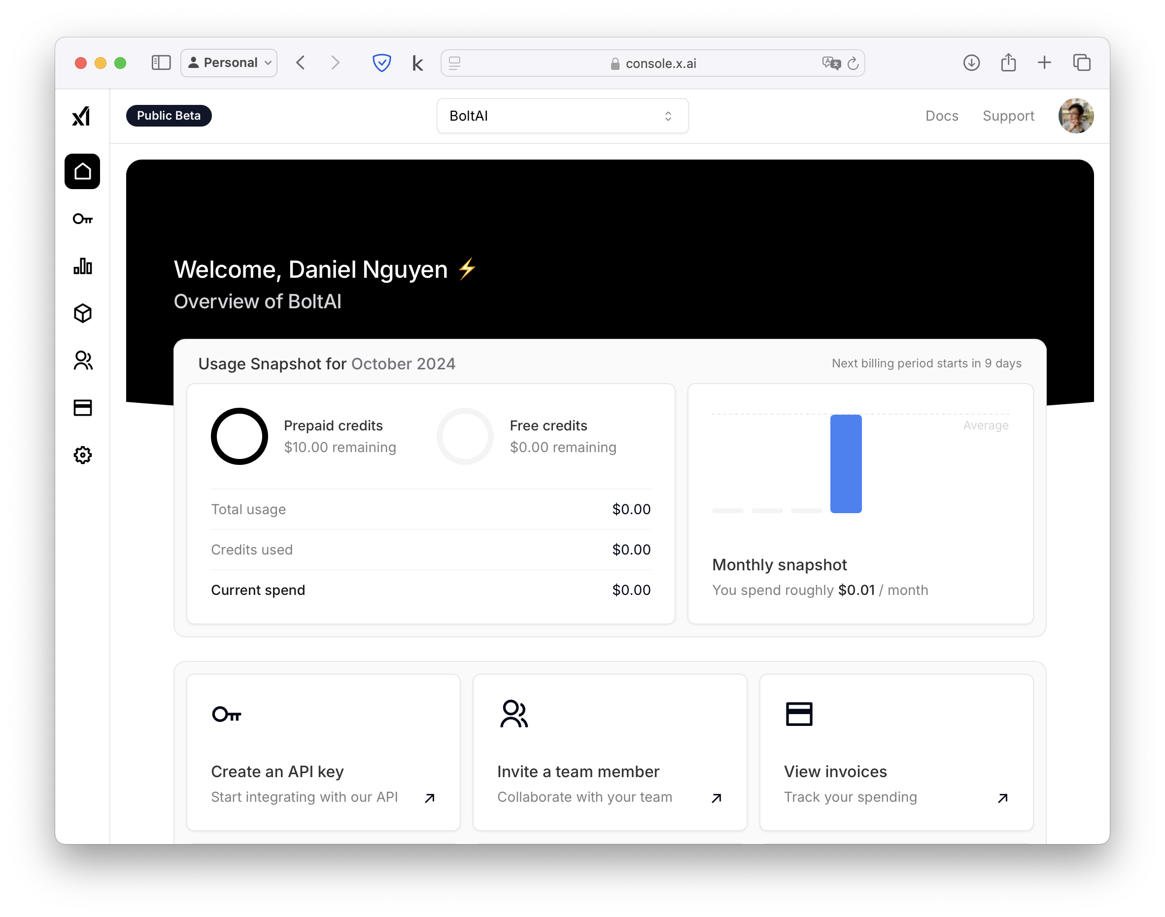Open the View invoices card

pos(895,752)
